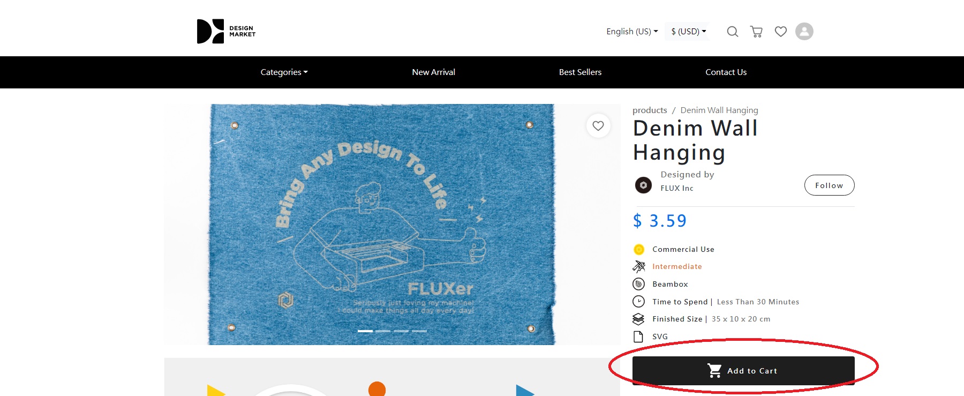Click the FLUX Inc designer avatar
The height and width of the screenshot is (396, 964).
[643, 185]
